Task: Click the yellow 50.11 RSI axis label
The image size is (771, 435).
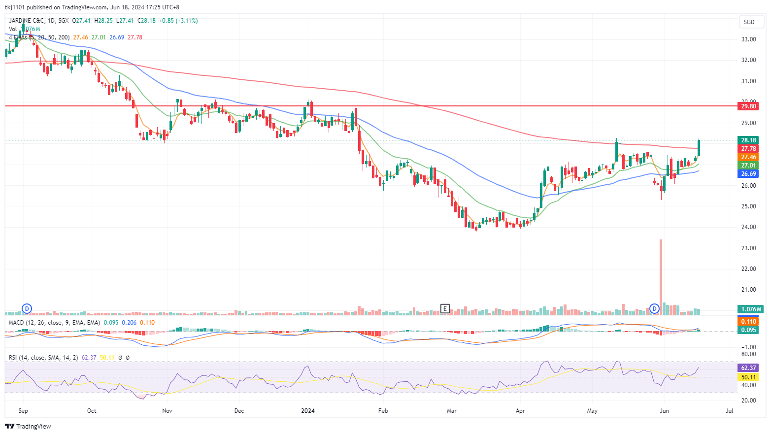Action: (x=748, y=377)
